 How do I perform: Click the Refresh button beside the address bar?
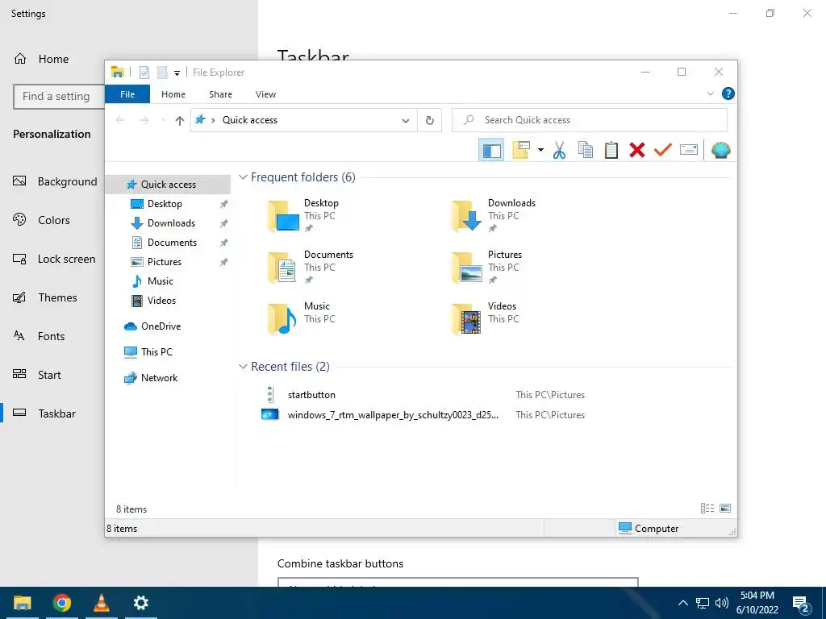pyautogui.click(x=430, y=121)
